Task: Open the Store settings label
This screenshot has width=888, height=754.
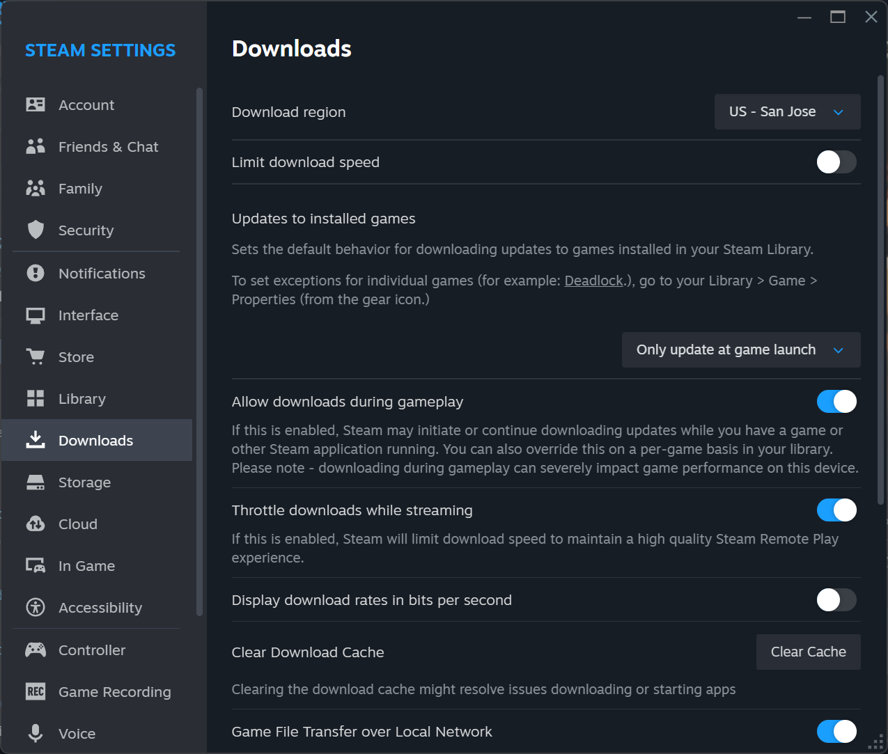Action: 76,357
